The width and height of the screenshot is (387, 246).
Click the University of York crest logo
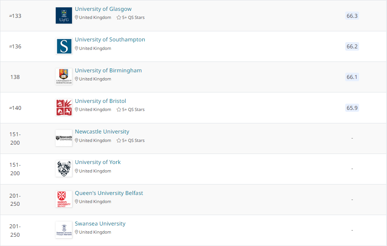point(64,169)
